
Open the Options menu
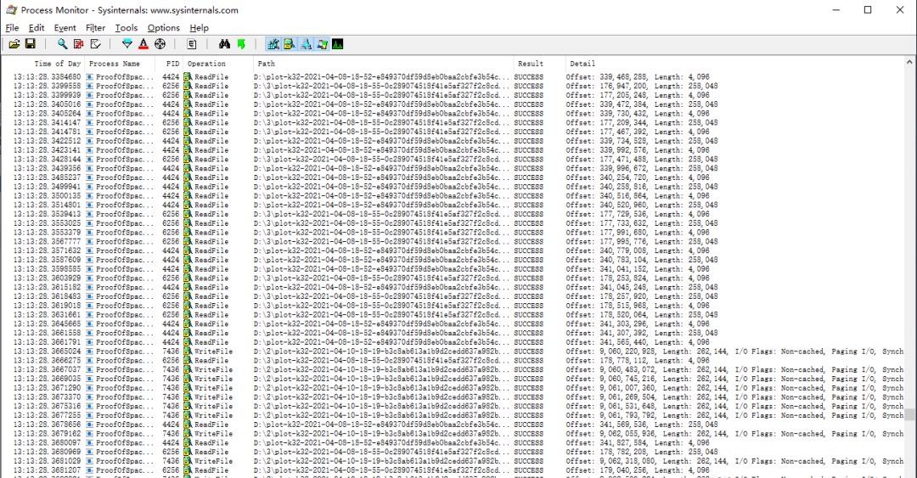164,27
